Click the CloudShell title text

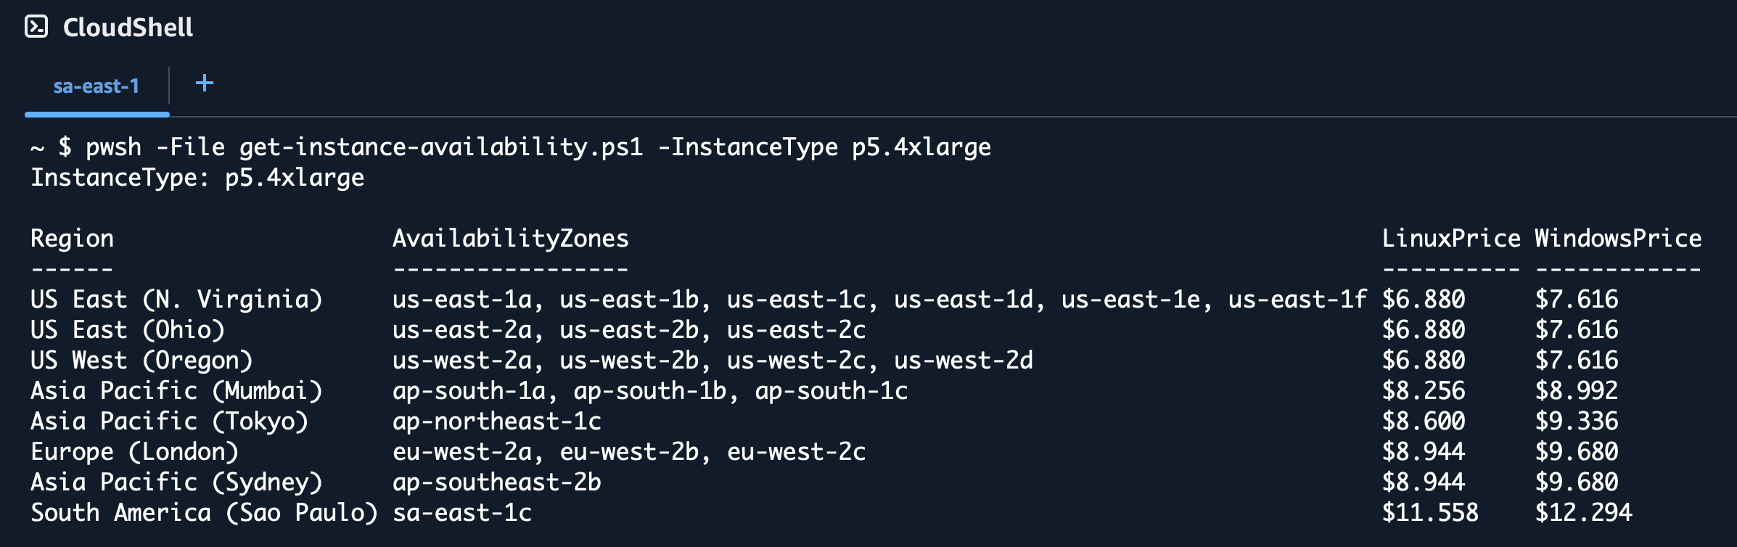pyautogui.click(x=128, y=28)
